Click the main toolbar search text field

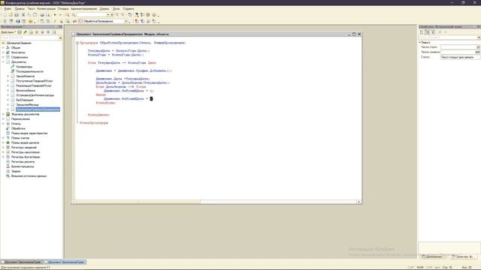92,15
